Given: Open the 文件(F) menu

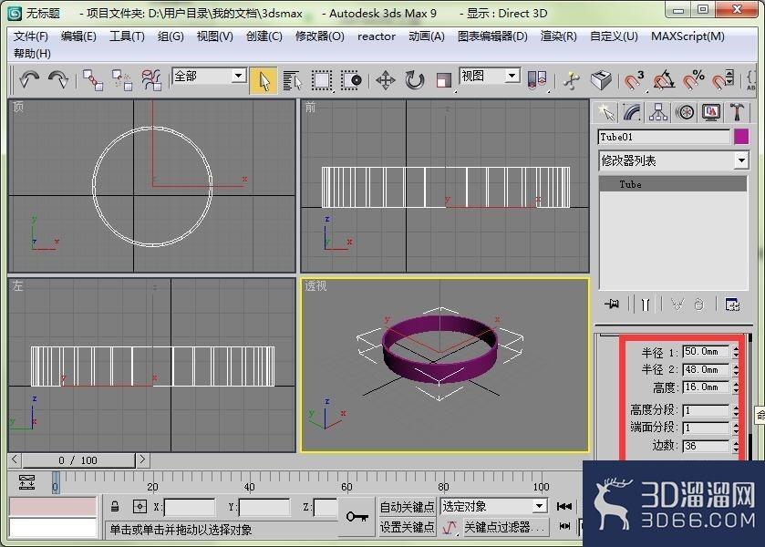Looking at the screenshot, I should pos(30,36).
